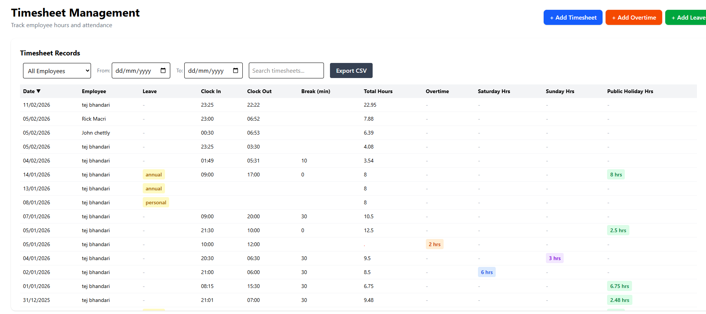The height and width of the screenshot is (314, 706).
Task: Click the 2.48 hrs public holiday badge
Action: coord(620,300)
